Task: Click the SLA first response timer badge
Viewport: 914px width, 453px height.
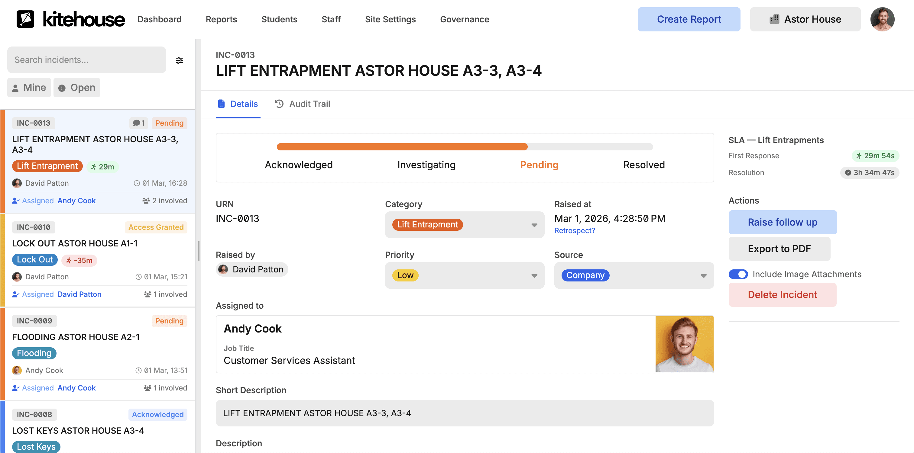Action: pos(875,156)
